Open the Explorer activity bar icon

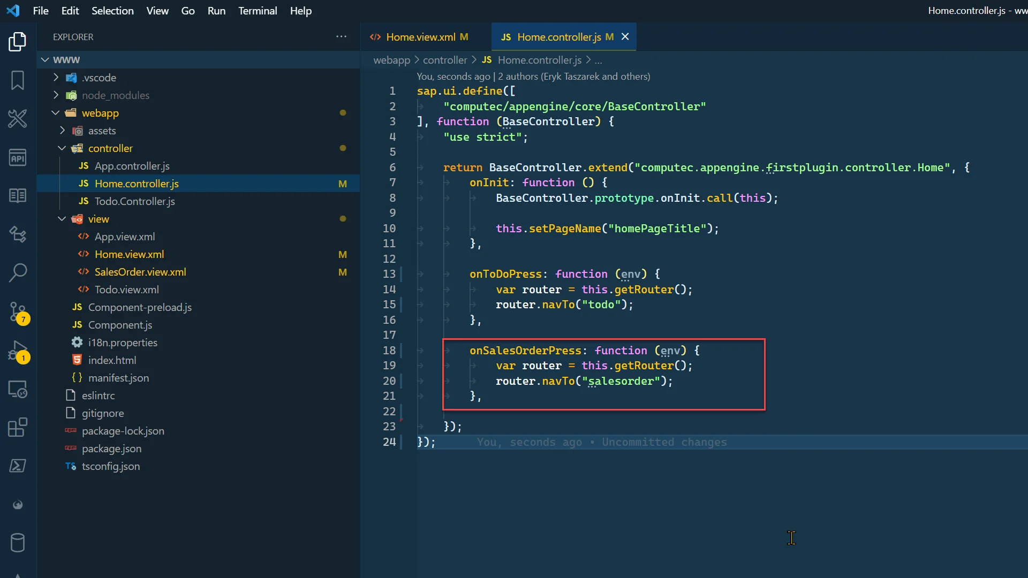click(x=18, y=42)
